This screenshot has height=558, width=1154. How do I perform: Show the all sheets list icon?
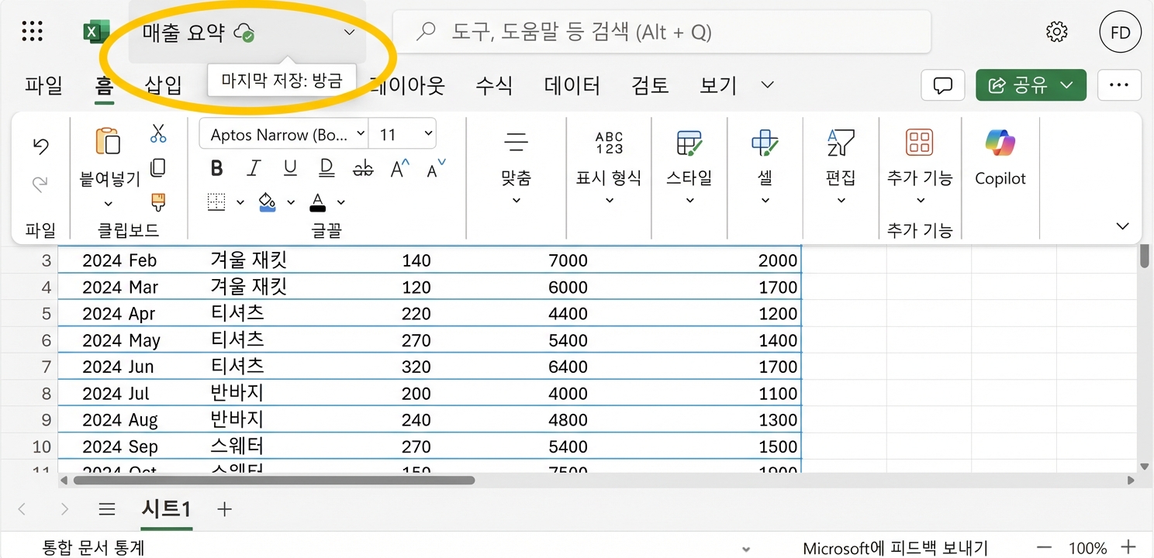[x=107, y=509]
